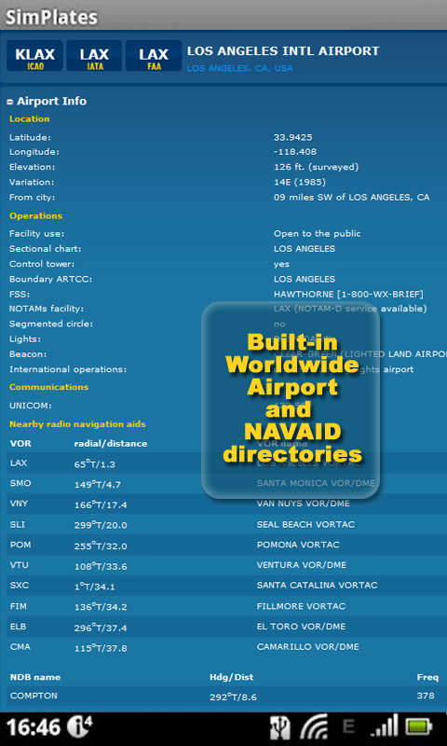This screenshot has height=746, width=447.
Task: Tap the radial/distance column header
Action: pyautogui.click(x=111, y=444)
